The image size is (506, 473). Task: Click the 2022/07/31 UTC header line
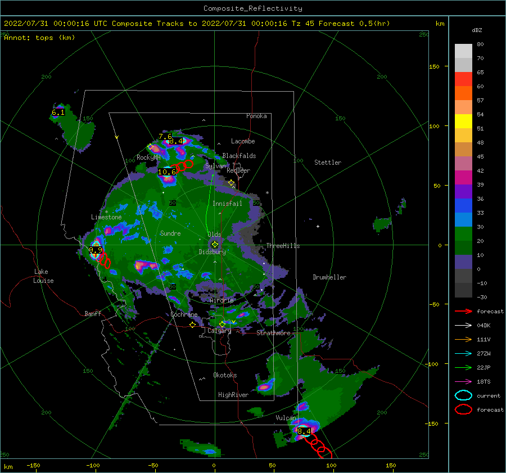(197, 24)
